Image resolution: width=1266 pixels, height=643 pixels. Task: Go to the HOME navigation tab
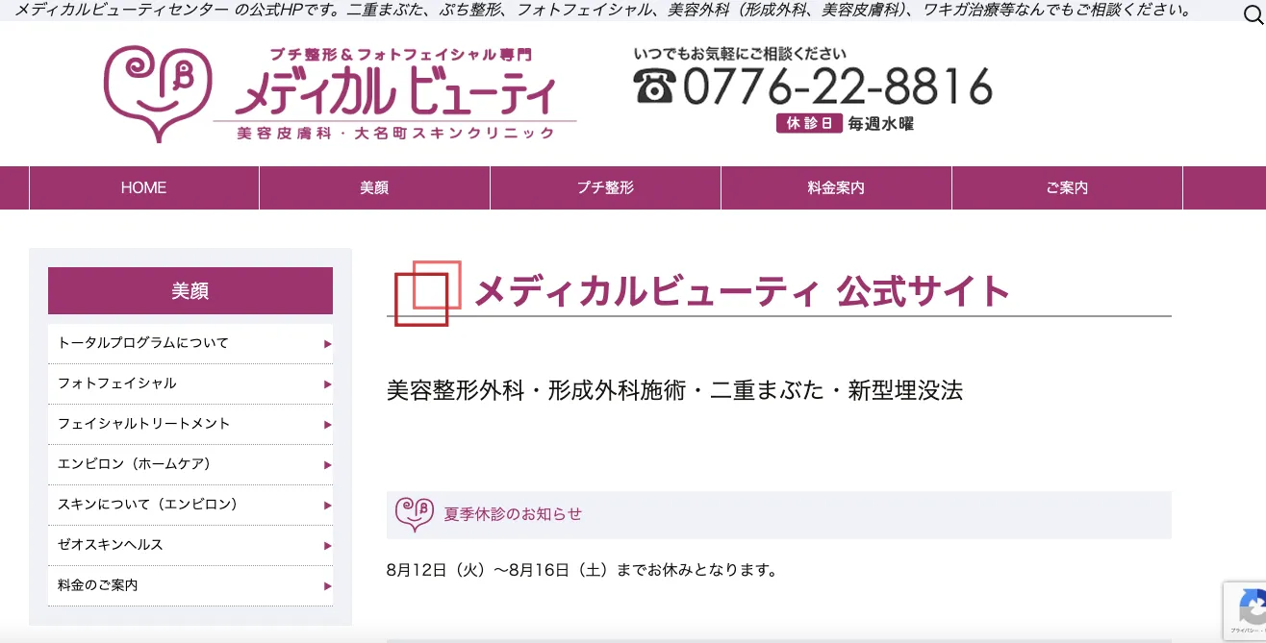pos(143,187)
